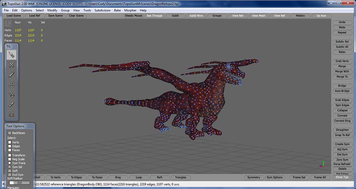Viewport: 356px width, 189px height.
Task: Click the Load Ref button
Action: coord(34,16)
